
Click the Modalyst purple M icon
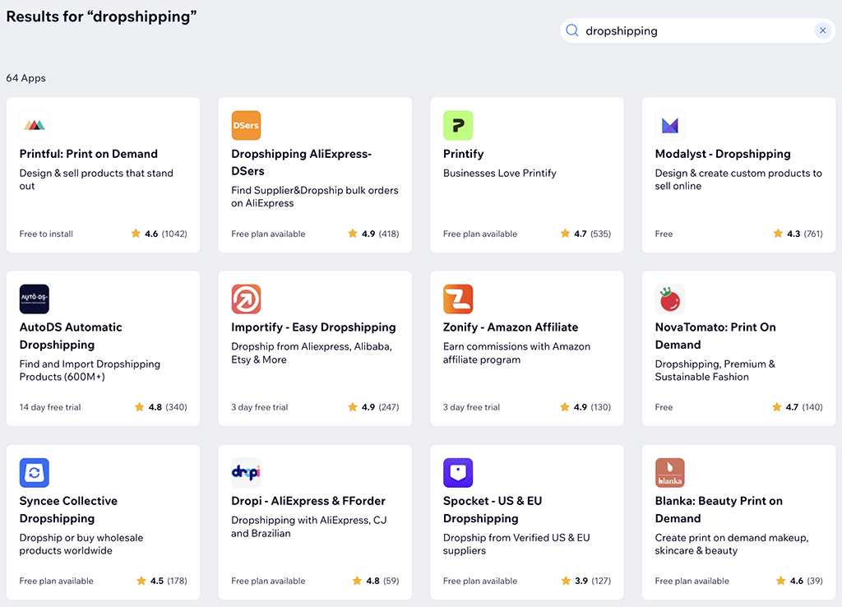pyautogui.click(x=669, y=125)
